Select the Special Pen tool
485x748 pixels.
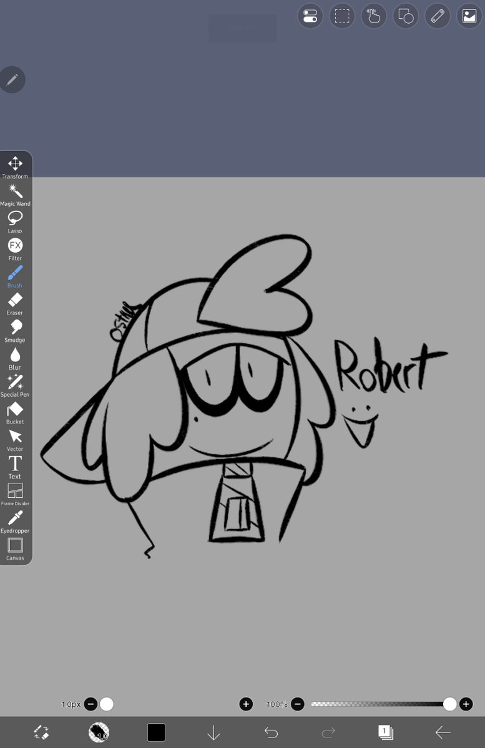15,386
